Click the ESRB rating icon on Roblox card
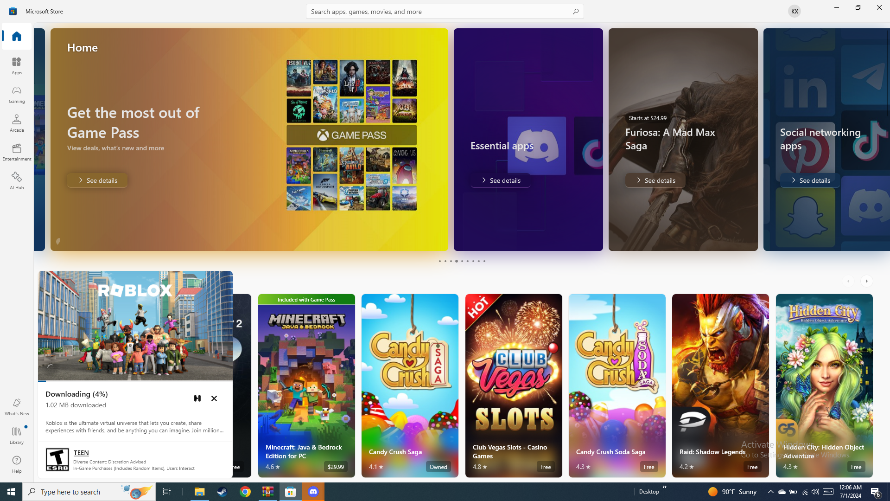The height and width of the screenshot is (501, 890). [57, 459]
